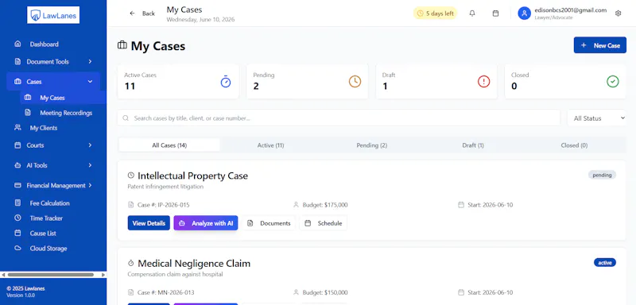Viewport: 636px width, 305px height.
Task: Click the Draft alert icon
Action: 484,82
